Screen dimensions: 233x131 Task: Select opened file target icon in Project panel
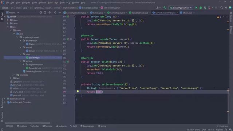[x=41, y=13]
